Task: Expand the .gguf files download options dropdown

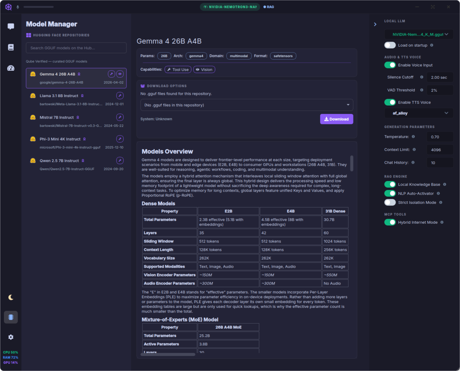Action: pyautogui.click(x=247, y=105)
